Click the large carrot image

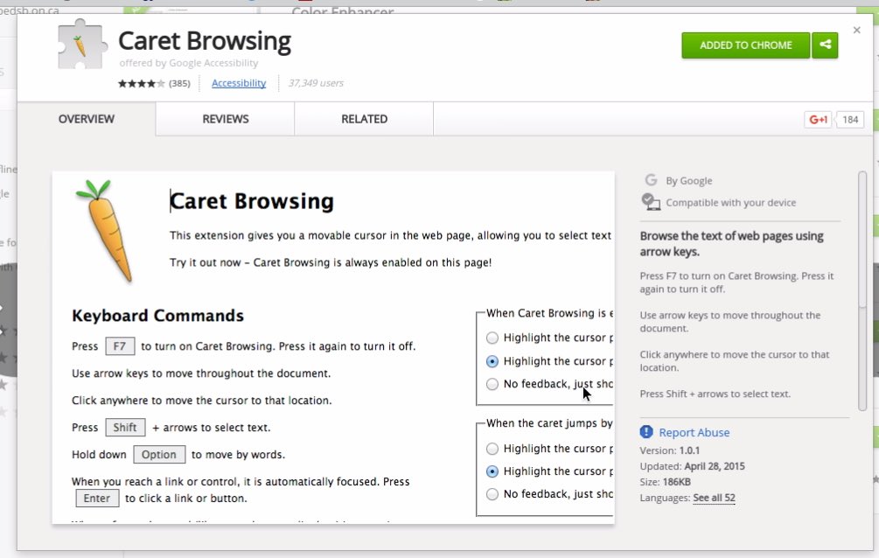point(105,231)
